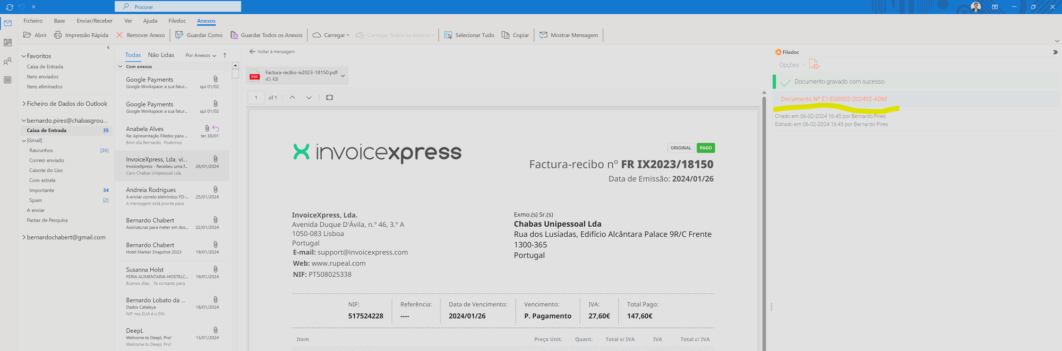Viewport: 1062px width, 351px height.
Task: Click the message list scroll-up arrow
Action: coord(235,65)
